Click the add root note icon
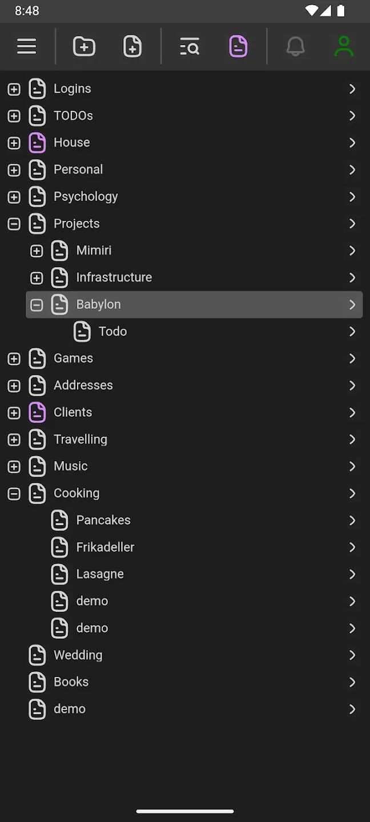Screen dimensions: 370x822 click(x=84, y=46)
